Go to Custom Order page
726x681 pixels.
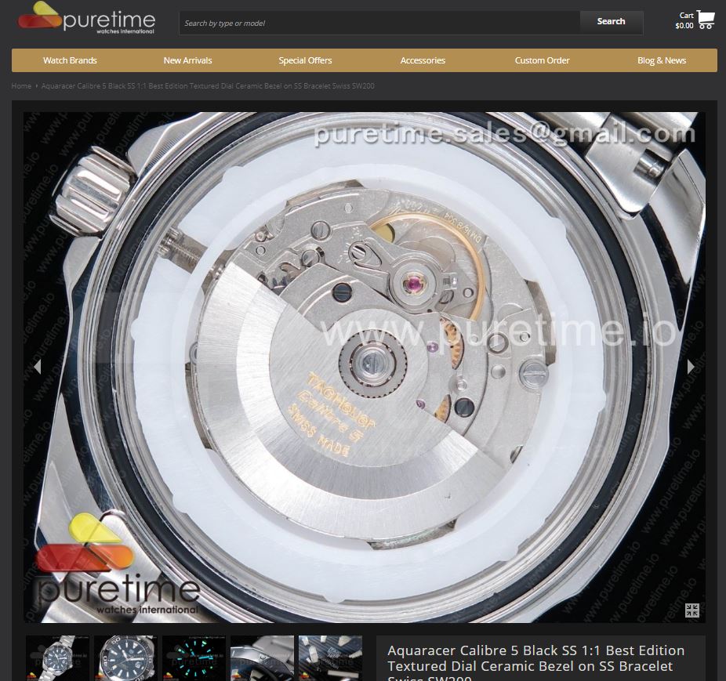542,60
